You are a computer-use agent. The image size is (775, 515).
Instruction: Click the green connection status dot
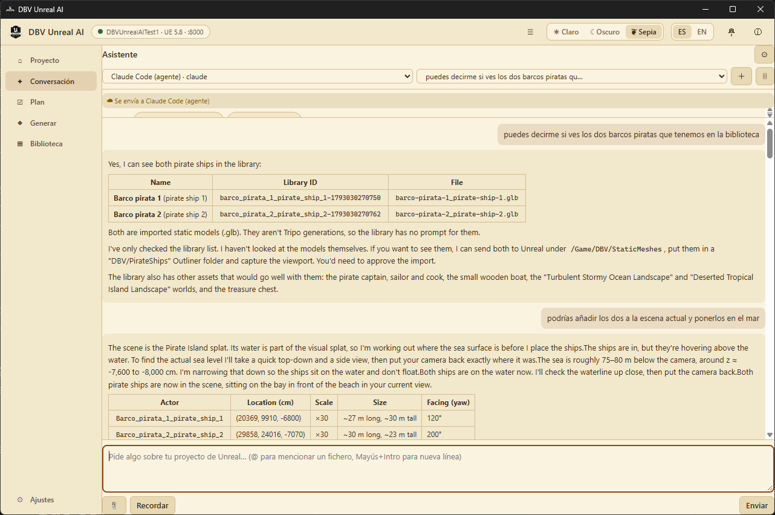(100, 32)
